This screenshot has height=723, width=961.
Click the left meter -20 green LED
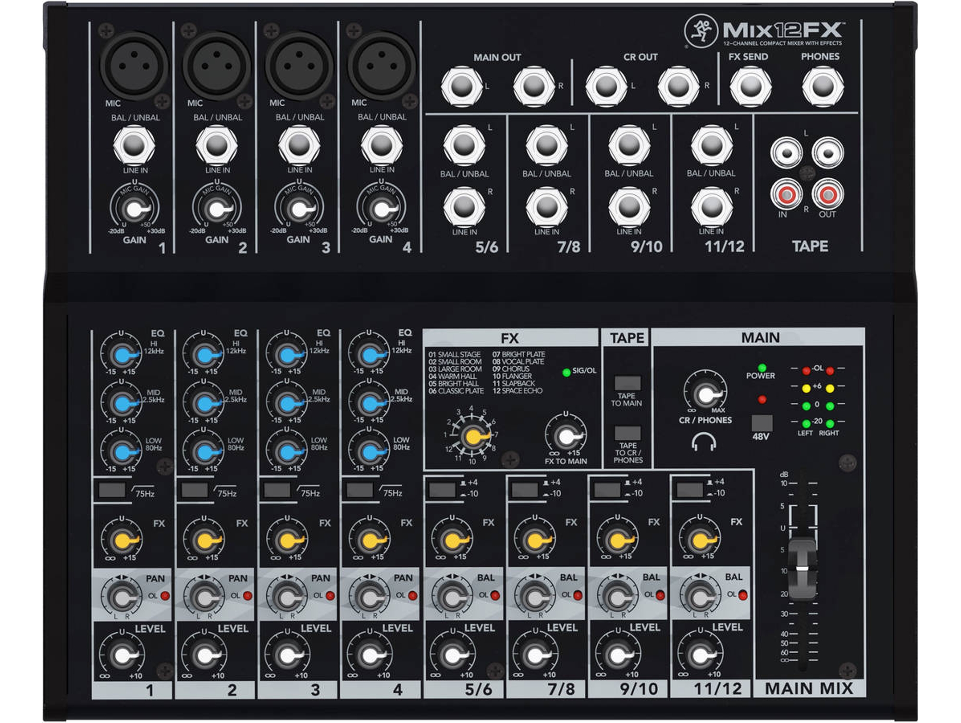click(x=806, y=424)
